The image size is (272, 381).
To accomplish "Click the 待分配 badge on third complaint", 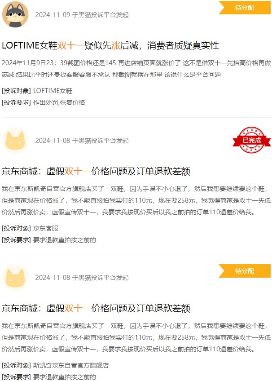I will pyautogui.click(x=245, y=271).
